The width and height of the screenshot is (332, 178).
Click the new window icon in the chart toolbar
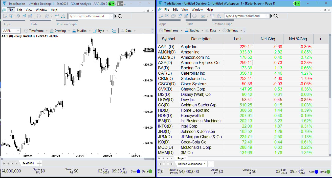[x=5, y=16]
